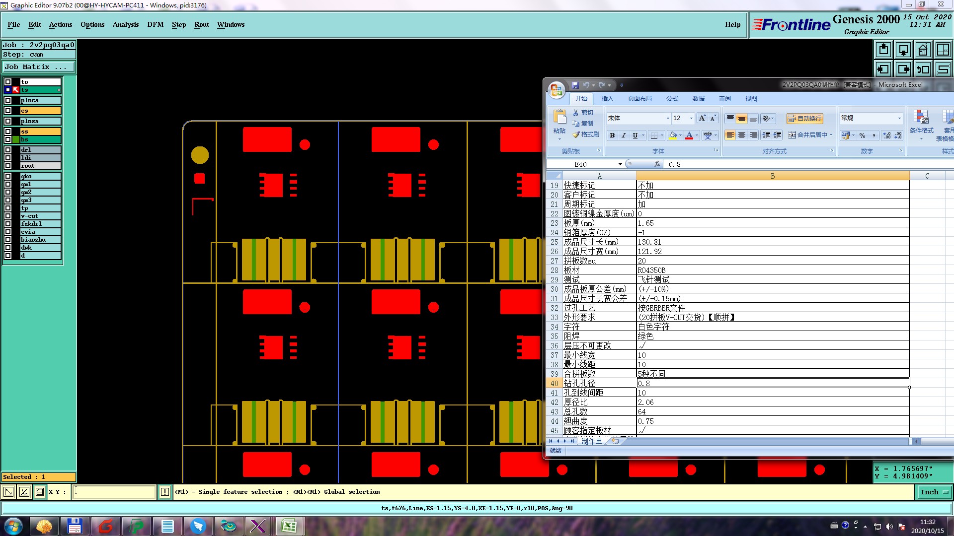
Task: Switch to the Excel 插入 ribbon tab
Action: pyautogui.click(x=607, y=99)
